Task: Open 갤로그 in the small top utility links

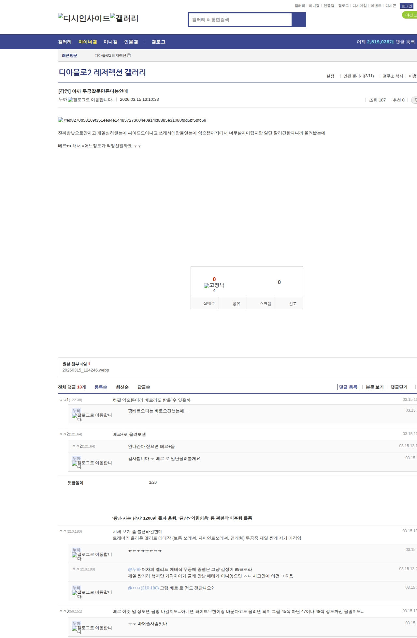Action: coord(343,6)
